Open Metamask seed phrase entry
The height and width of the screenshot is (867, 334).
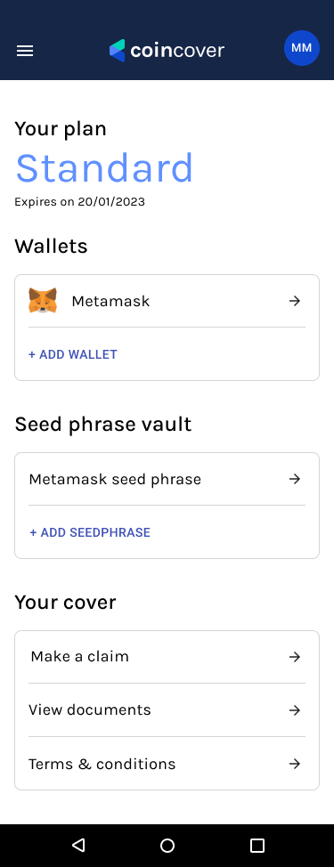pyautogui.click(x=167, y=479)
